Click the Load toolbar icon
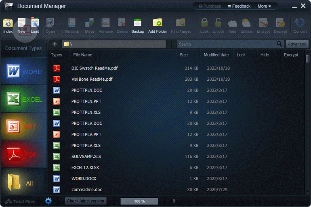Image resolution: width=311 pixels, height=207 pixels. click(35, 25)
